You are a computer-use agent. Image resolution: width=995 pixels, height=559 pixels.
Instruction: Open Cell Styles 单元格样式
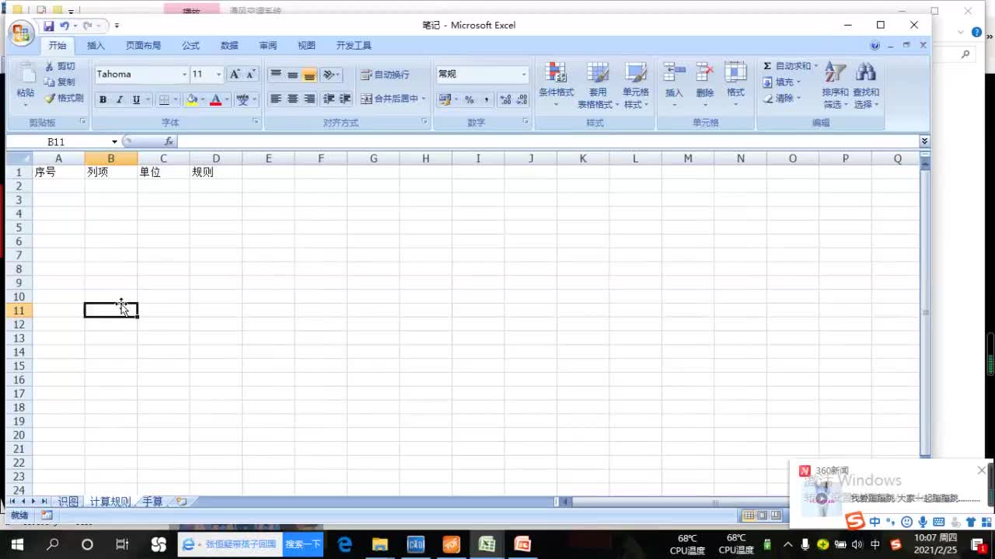[x=635, y=85]
